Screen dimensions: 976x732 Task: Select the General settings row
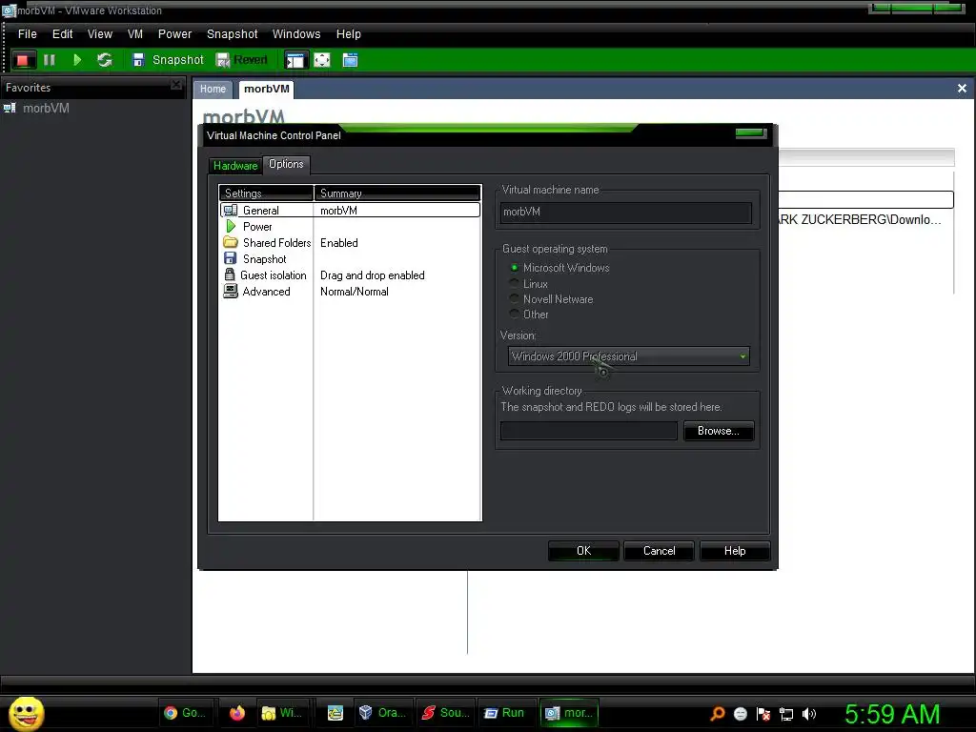pos(350,211)
